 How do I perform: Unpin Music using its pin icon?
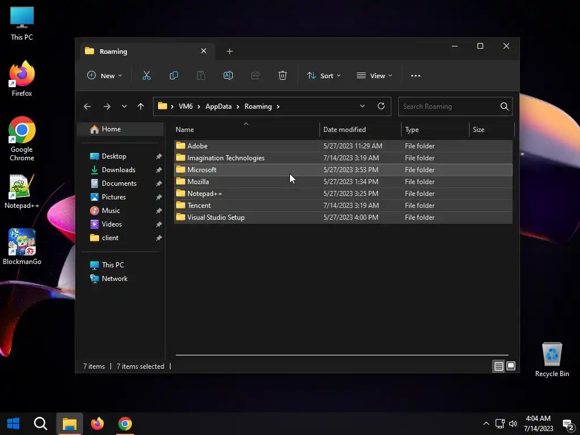coord(159,211)
